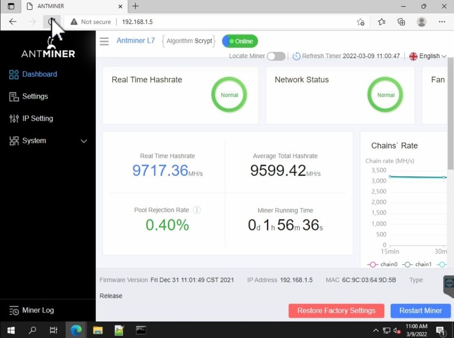Open tab actions menu icon
Viewport: 454px width, 338px height.
click(11, 6)
